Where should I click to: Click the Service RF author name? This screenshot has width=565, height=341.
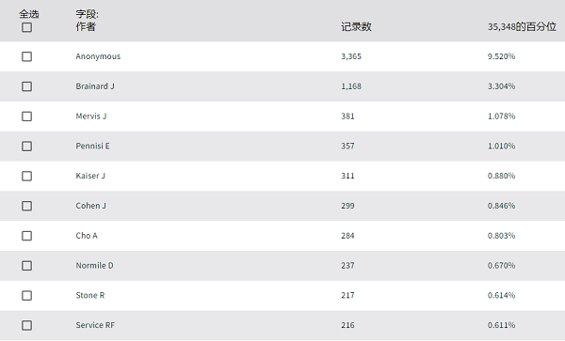(x=95, y=325)
